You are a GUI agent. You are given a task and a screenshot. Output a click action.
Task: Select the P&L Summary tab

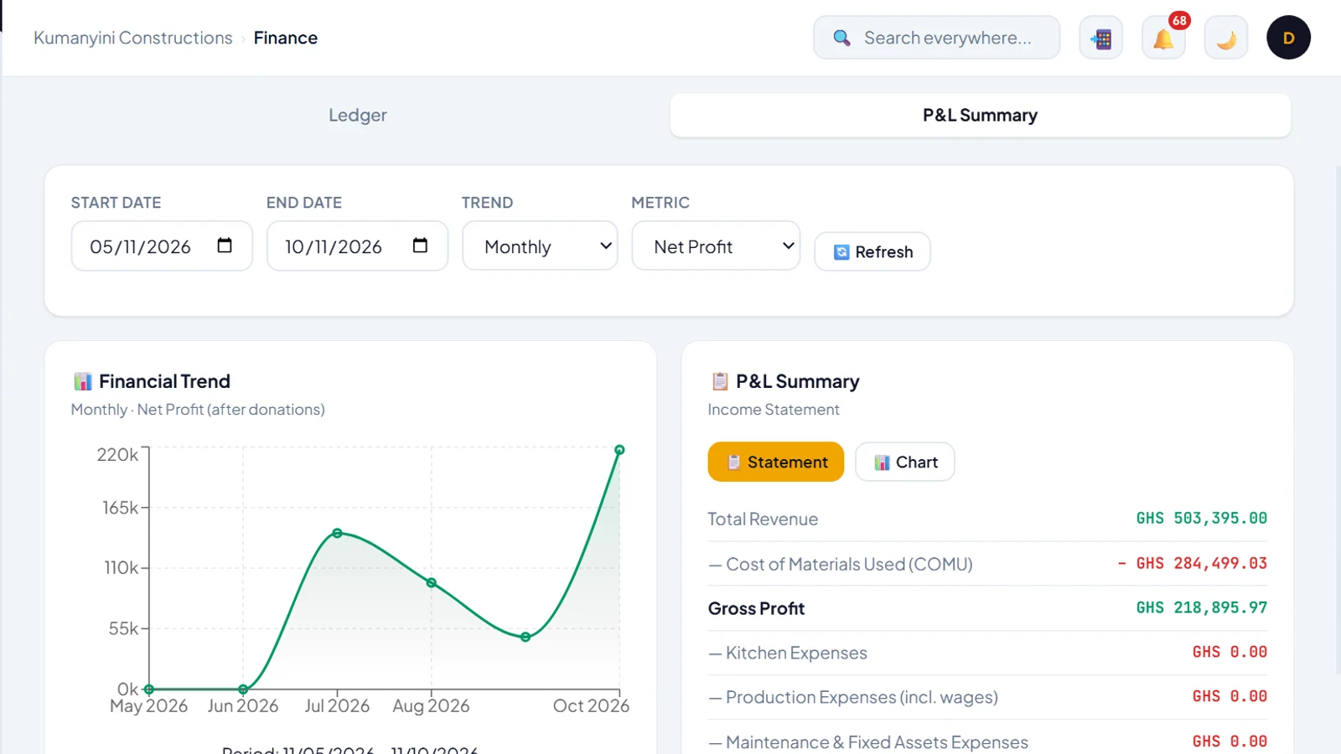point(981,115)
